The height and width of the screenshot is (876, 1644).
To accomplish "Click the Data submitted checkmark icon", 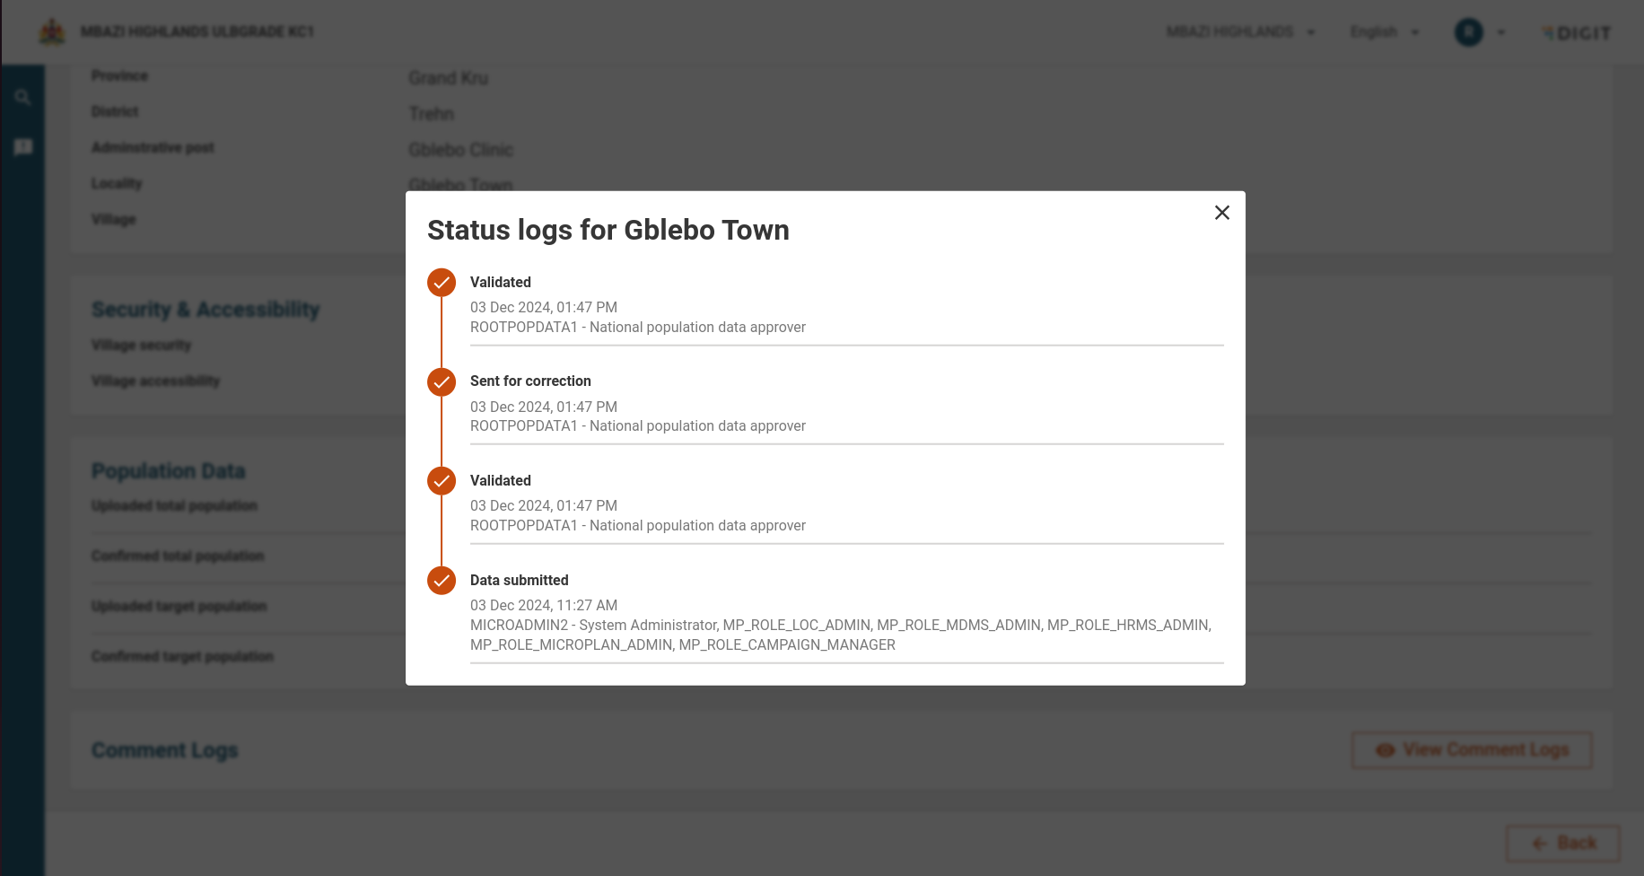I will pos(442,581).
